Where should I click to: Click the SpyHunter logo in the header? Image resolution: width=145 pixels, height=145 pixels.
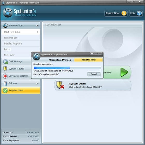point(8,13)
